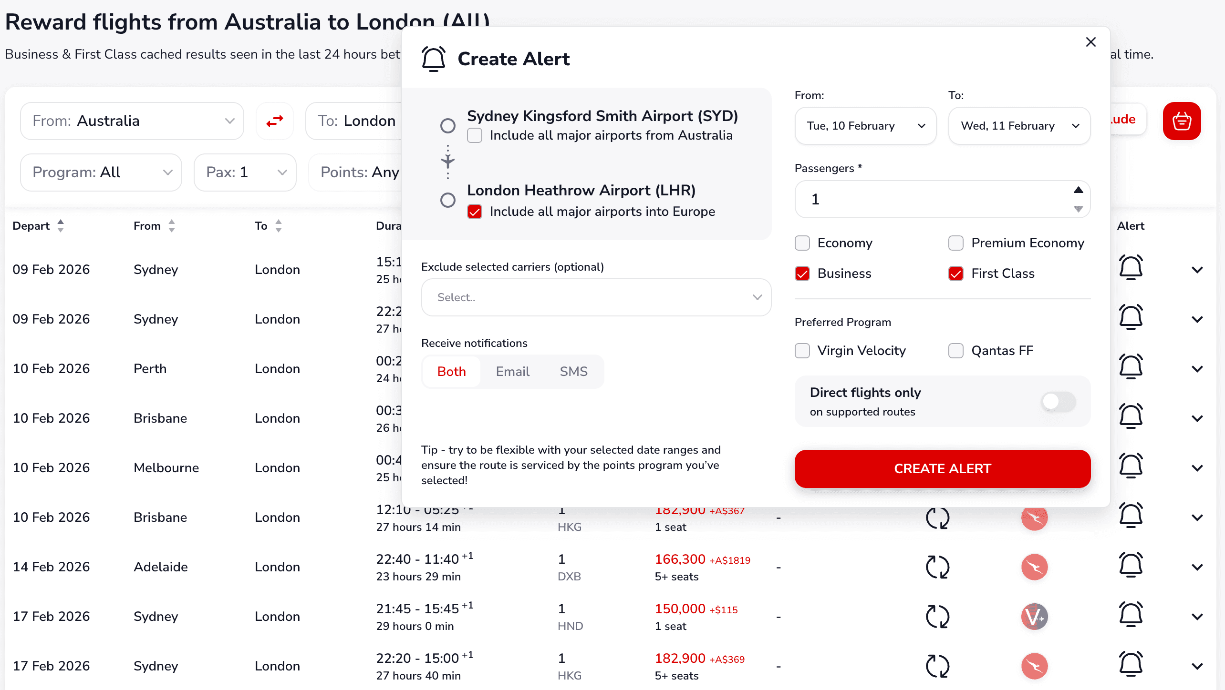Tick the Economy cabin checkbox

click(x=802, y=243)
